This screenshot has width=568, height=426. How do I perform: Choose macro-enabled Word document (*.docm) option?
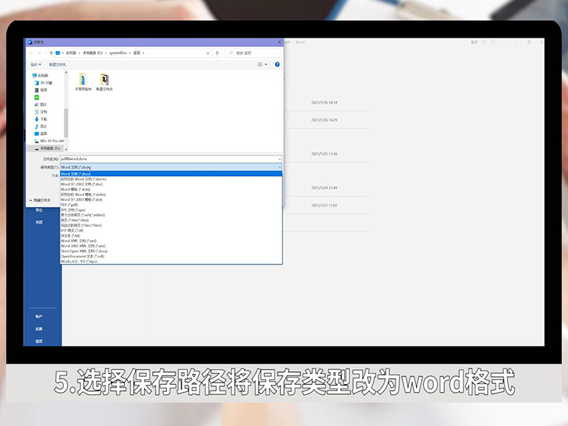[171, 179]
